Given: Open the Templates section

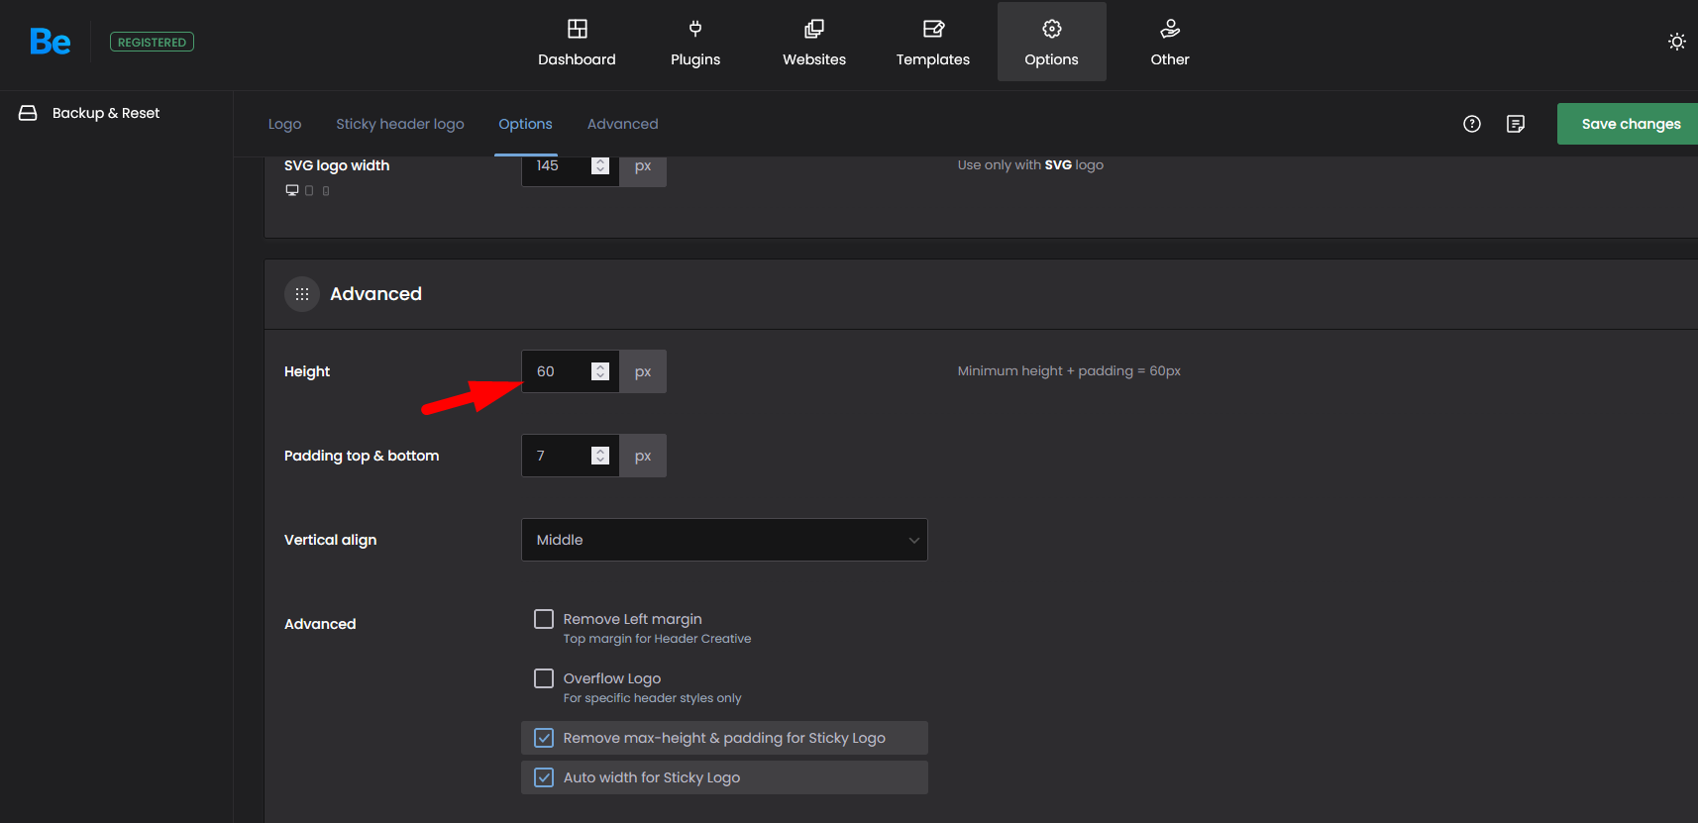Looking at the screenshot, I should pyautogui.click(x=933, y=43).
